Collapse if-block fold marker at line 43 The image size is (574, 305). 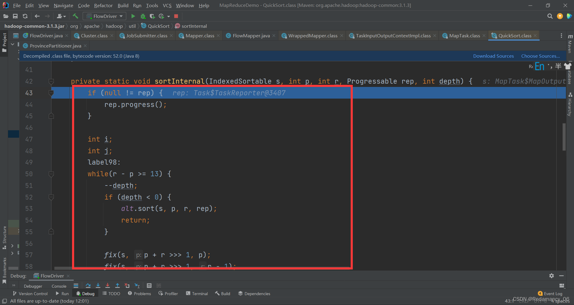coord(51,93)
